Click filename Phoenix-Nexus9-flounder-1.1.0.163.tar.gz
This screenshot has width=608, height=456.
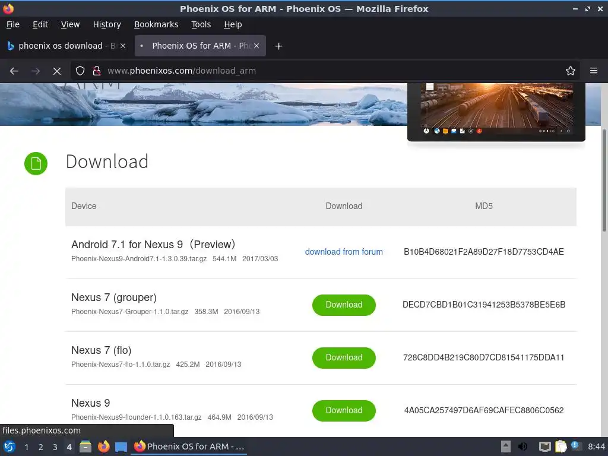(x=136, y=417)
